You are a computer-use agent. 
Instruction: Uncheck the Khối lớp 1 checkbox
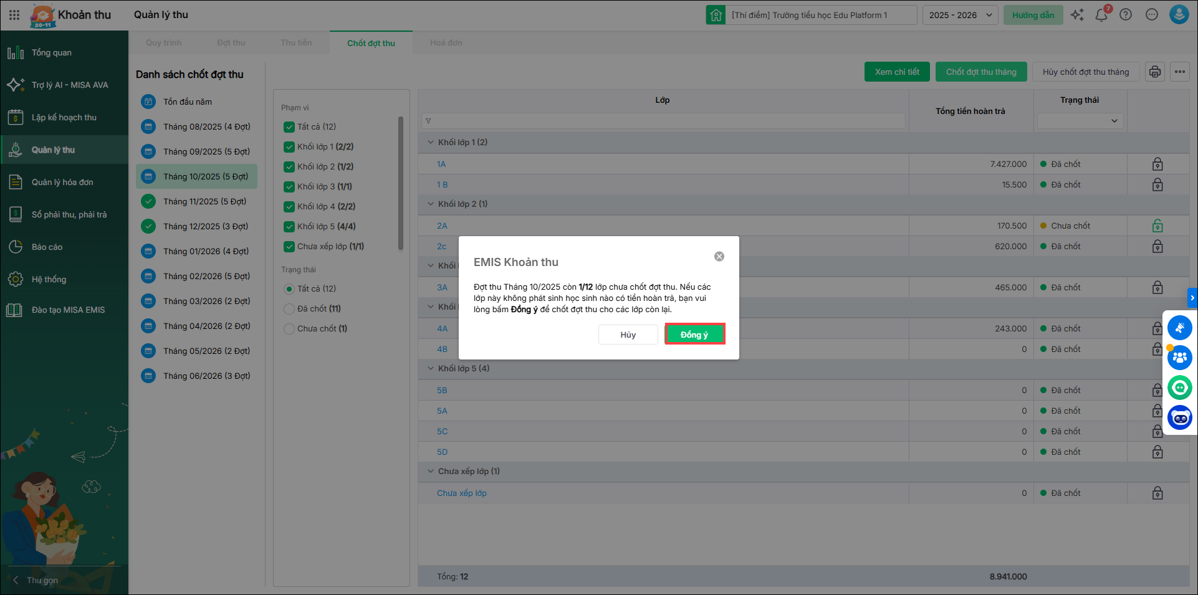coord(289,147)
